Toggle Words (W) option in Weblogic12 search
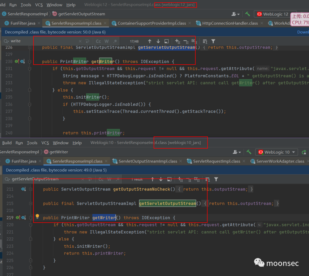Image resolution: width=309 pixels, height=276 pixels. pos(107,41)
